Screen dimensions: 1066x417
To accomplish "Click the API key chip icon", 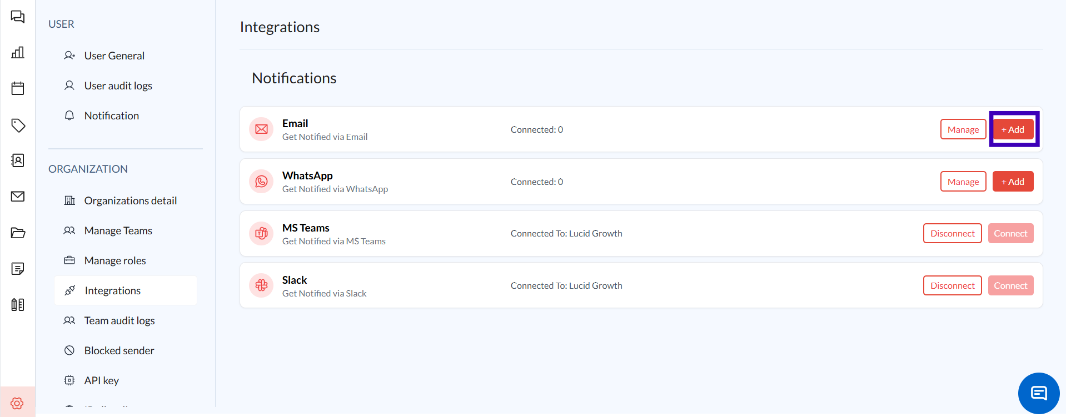I will (x=69, y=380).
